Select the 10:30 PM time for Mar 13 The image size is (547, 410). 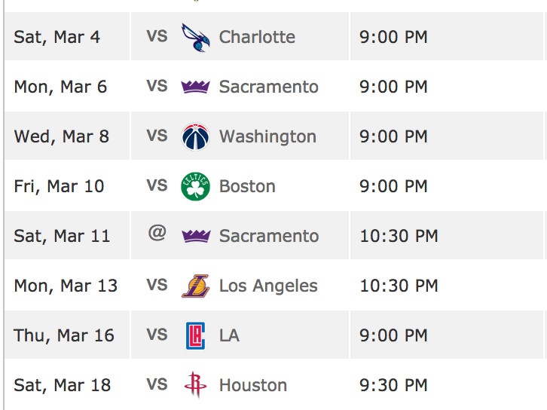399,286
